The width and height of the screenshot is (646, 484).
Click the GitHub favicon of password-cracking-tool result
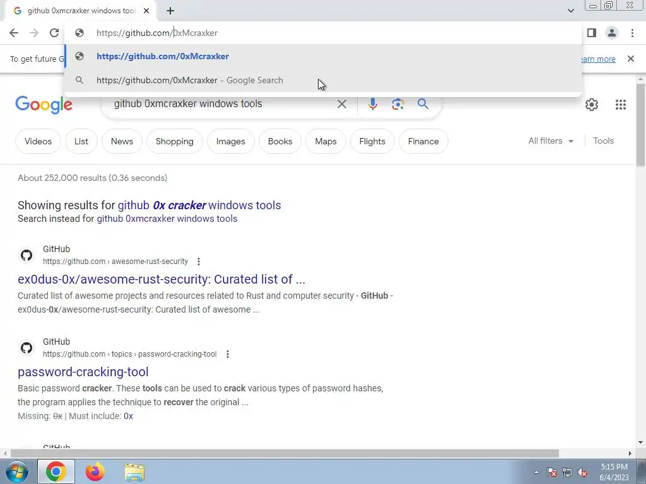point(26,348)
